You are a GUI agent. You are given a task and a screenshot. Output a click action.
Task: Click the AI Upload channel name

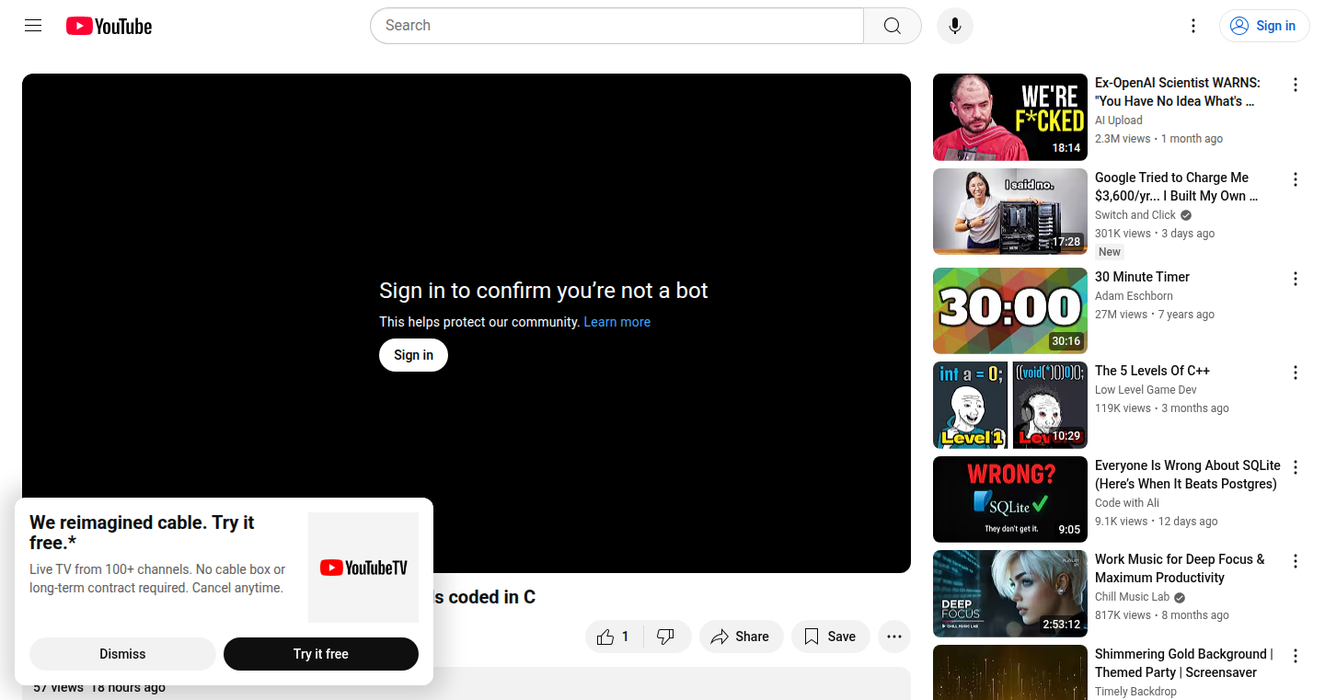[x=1118, y=120]
